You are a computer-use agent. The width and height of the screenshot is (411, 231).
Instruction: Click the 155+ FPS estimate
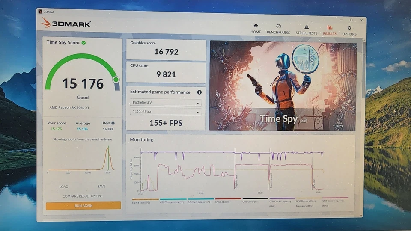pyautogui.click(x=166, y=123)
